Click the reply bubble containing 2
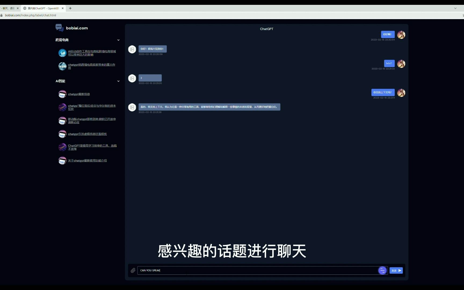This screenshot has width=464, height=290. [x=150, y=78]
